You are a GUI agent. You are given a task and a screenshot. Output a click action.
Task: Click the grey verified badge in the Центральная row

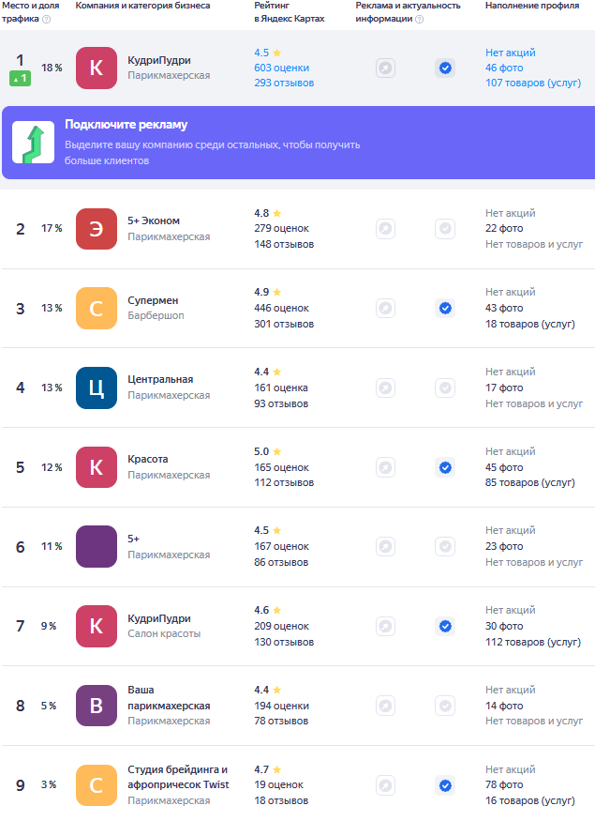(445, 388)
